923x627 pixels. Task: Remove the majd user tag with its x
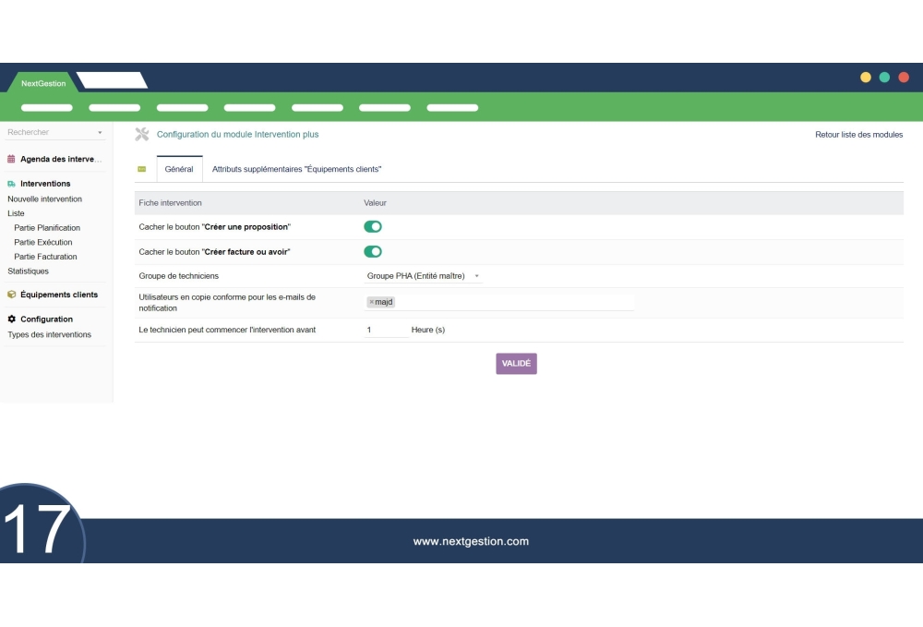coord(372,302)
